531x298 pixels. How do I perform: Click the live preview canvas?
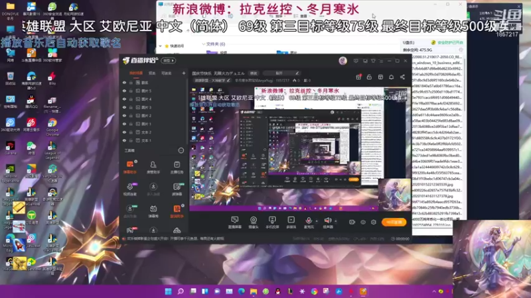pos(300,148)
